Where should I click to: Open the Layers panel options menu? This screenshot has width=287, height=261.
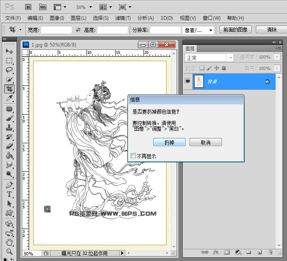[x=279, y=49]
